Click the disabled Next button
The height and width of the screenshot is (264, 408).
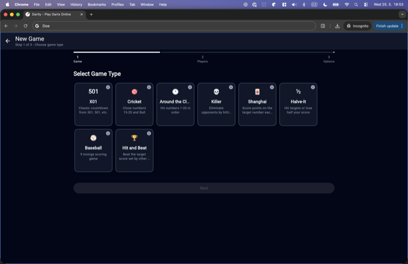(x=203, y=188)
